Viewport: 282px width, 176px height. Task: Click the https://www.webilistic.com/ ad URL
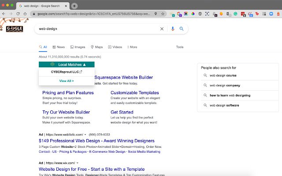click(65, 135)
